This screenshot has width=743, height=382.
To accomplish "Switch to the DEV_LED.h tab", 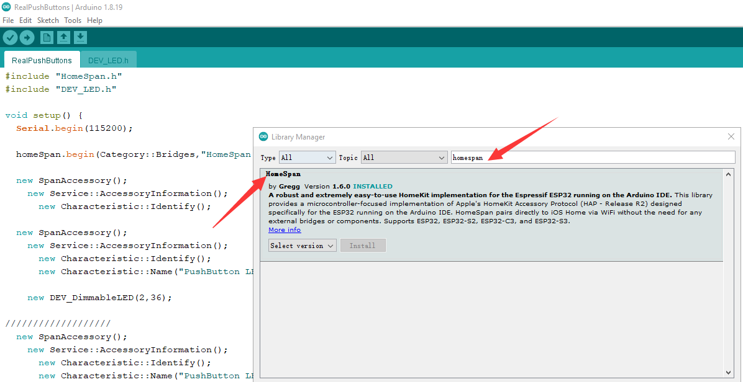I will coord(108,60).
